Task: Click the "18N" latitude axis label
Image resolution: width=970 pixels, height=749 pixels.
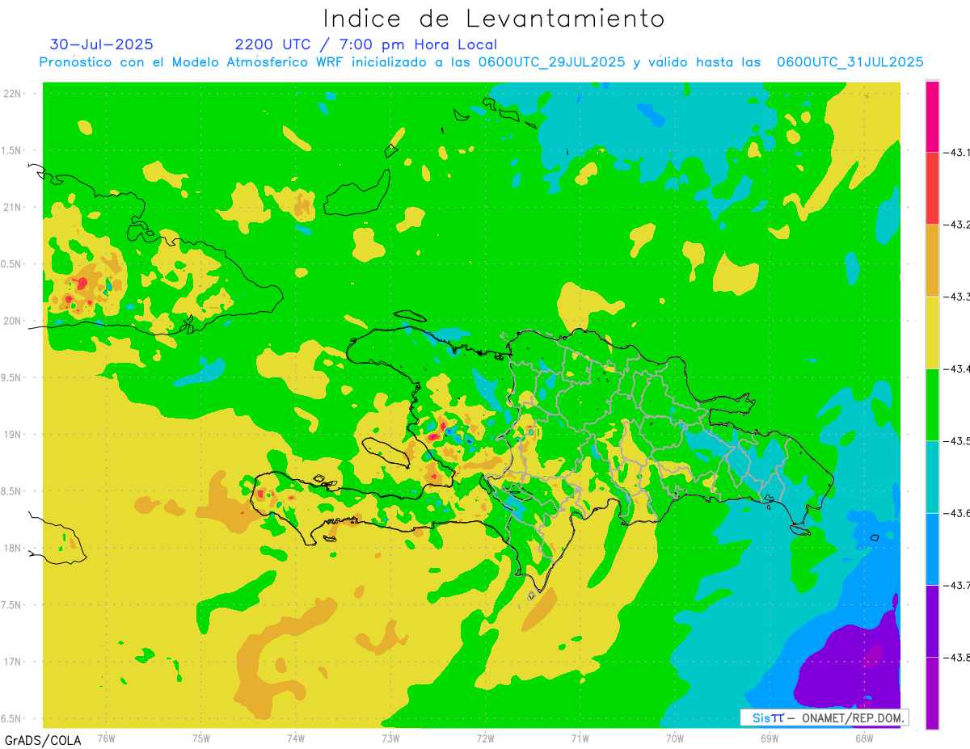Action: tap(13, 548)
